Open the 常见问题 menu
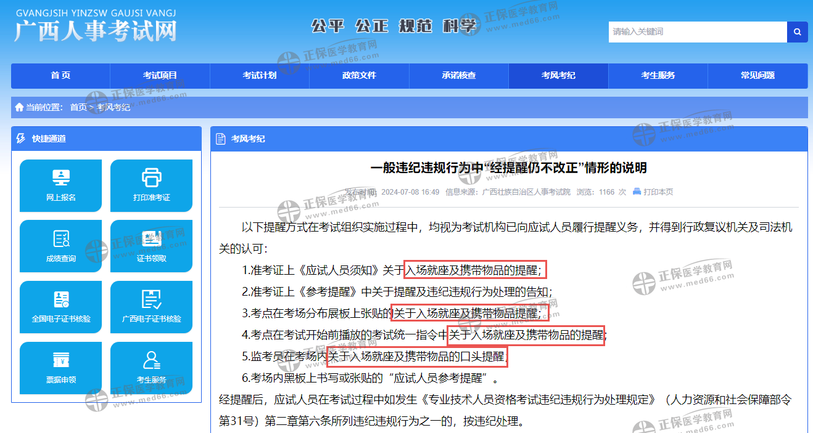Viewport: 813px width, 433px height. click(x=757, y=75)
